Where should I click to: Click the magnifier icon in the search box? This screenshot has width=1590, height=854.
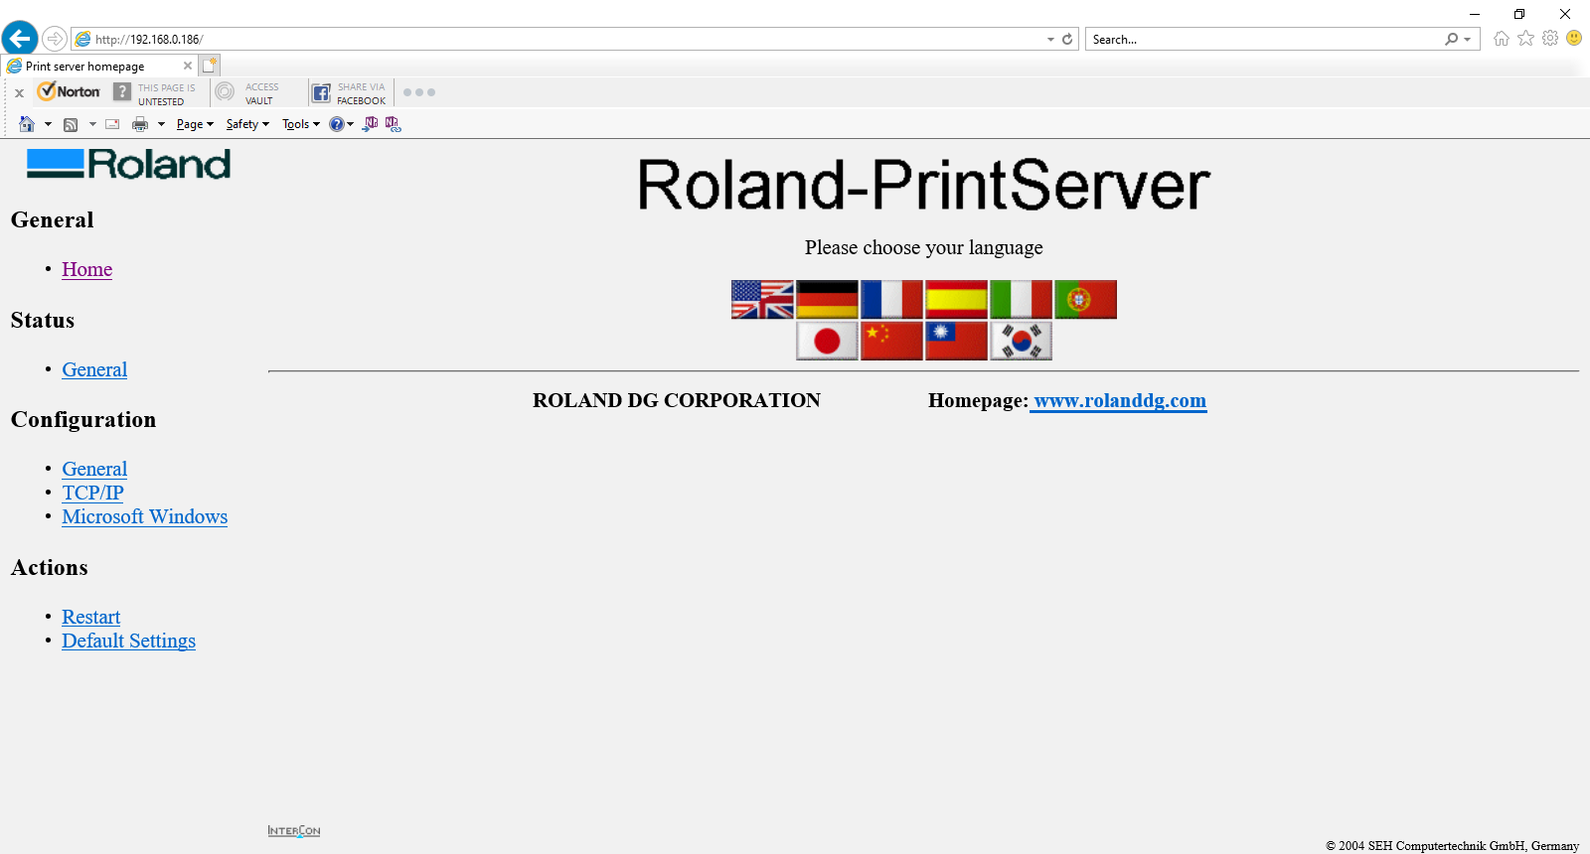pyautogui.click(x=1452, y=40)
